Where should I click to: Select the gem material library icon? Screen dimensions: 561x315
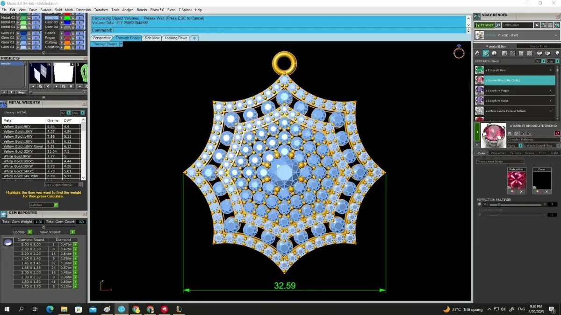[486, 53]
